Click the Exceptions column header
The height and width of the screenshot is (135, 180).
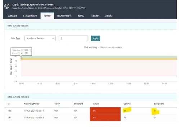click(x=159, y=104)
